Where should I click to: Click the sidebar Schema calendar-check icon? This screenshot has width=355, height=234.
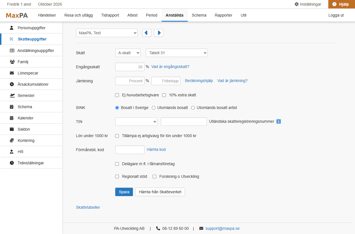(12, 107)
